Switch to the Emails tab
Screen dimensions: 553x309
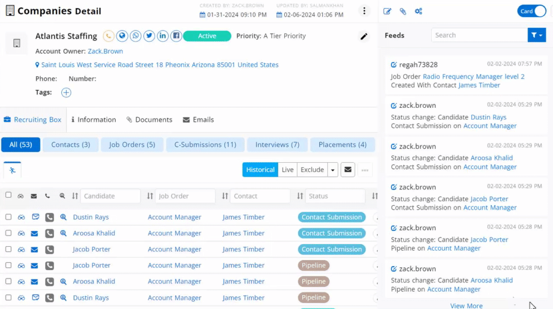(198, 120)
